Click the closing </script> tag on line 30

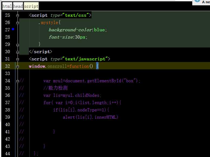click(x=40, y=52)
